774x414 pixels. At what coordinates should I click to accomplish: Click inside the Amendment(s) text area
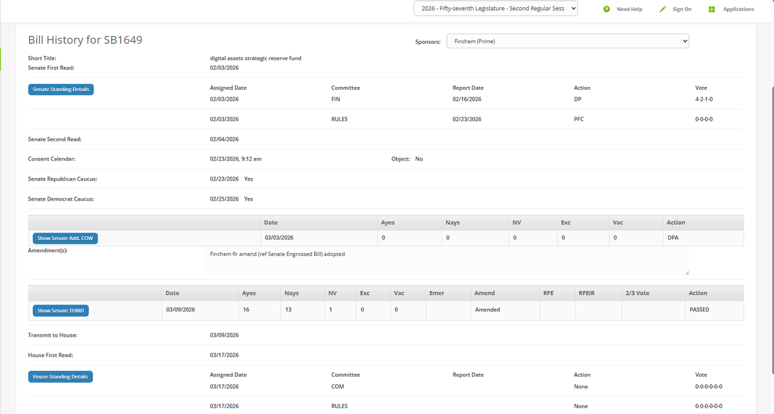click(447, 261)
